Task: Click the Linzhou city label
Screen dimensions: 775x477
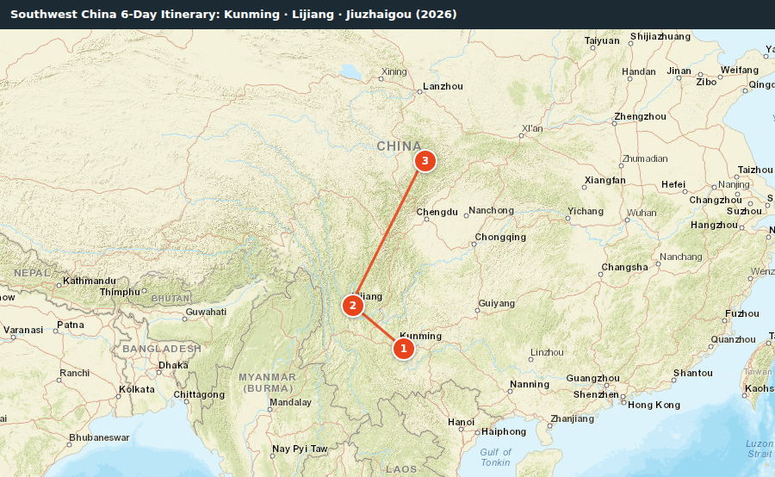Action: click(x=547, y=352)
